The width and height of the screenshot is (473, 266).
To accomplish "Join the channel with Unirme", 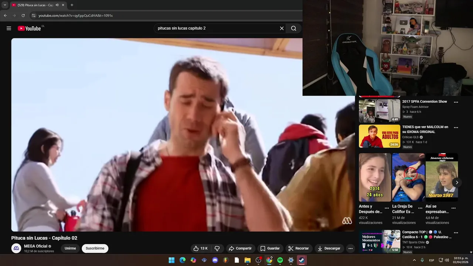I will pos(70,248).
